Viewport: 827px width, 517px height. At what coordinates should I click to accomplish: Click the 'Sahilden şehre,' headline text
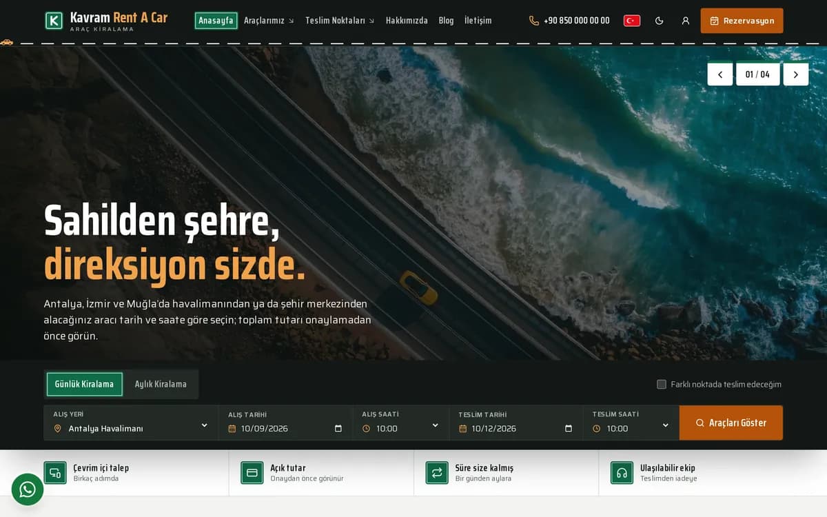click(x=162, y=222)
